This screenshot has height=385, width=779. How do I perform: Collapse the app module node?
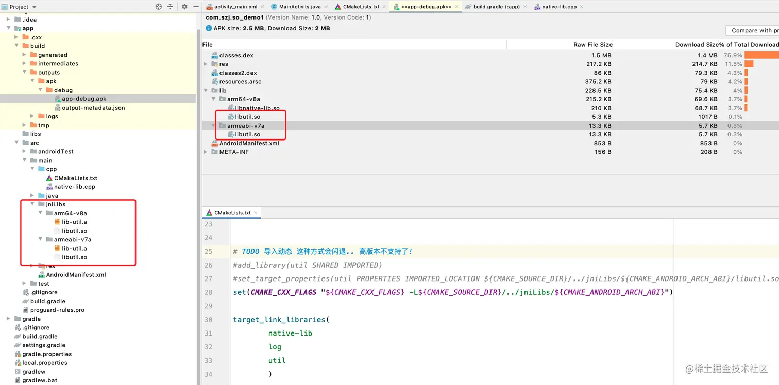(8, 28)
